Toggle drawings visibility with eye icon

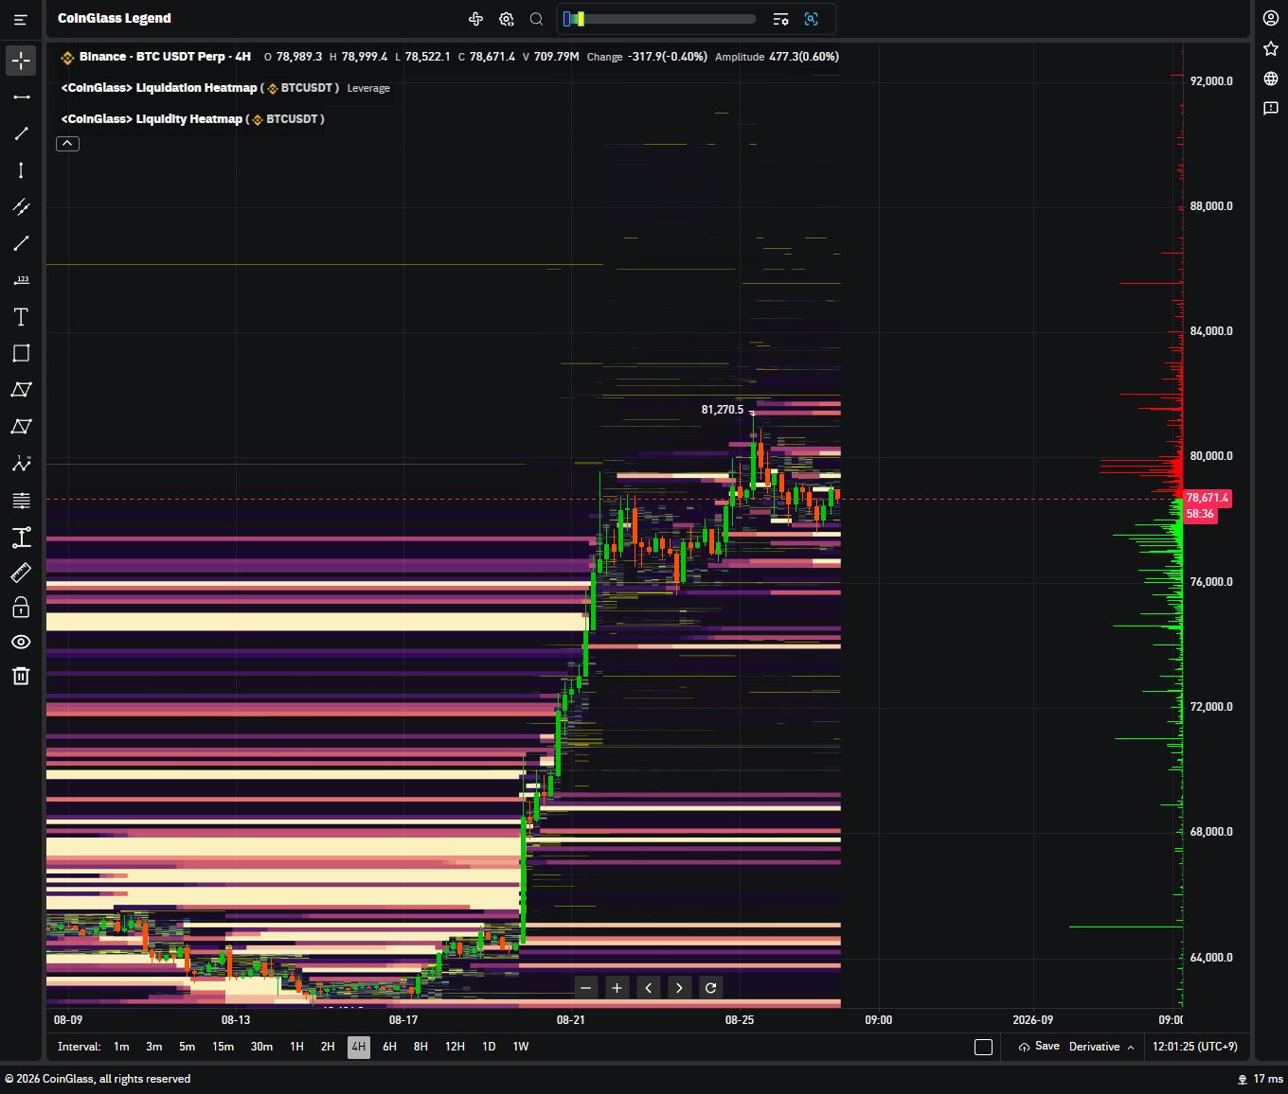point(21,642)
